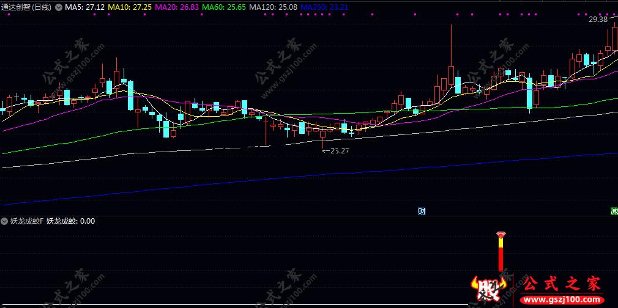This screenshot has width=618, height=308.
Task: Click the 29.38 high price label
Action: click(x=598, y=20)
